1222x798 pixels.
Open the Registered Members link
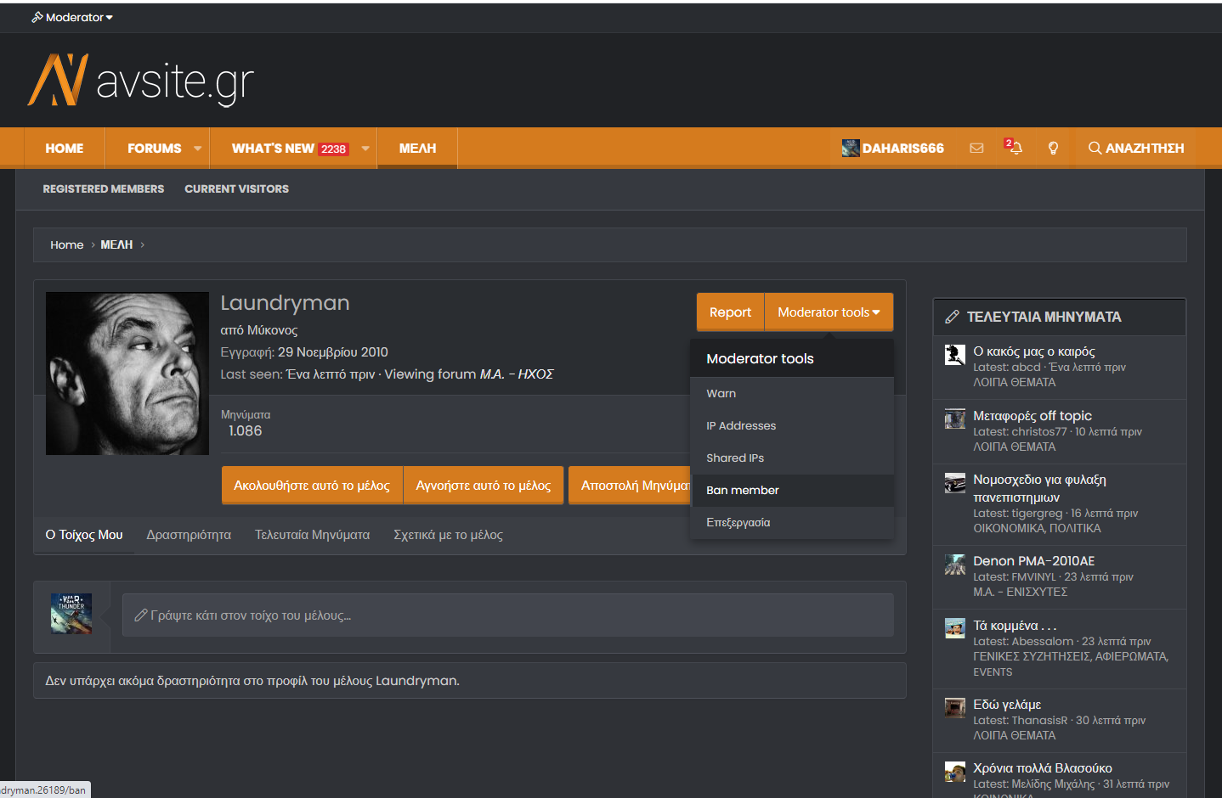click(x=104, y=188)
